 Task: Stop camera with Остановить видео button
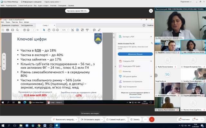[90, 119]
